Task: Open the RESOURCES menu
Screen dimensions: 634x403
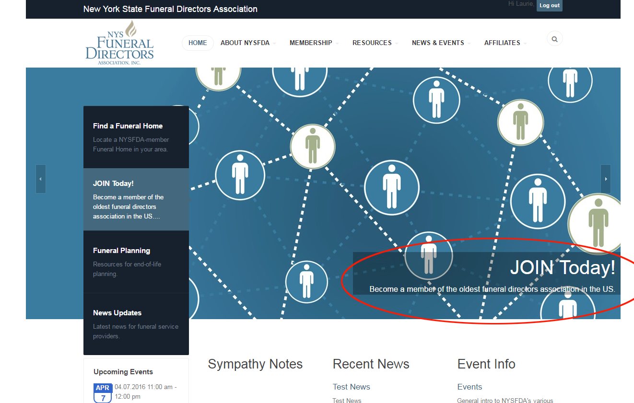Action: pyautogui.click(x=372, y=43)
